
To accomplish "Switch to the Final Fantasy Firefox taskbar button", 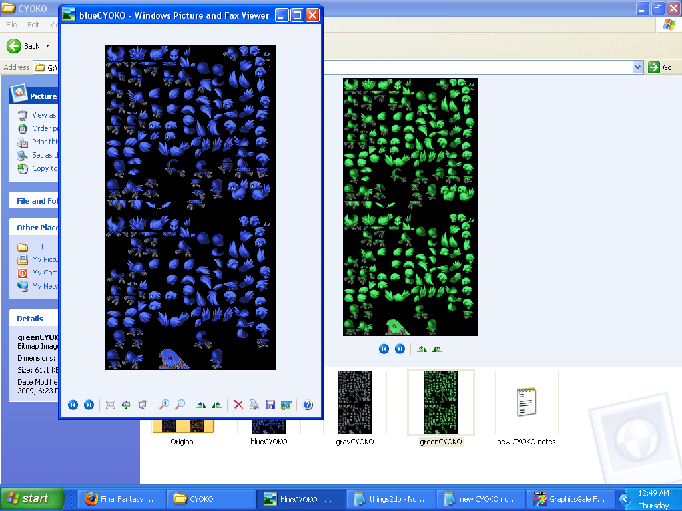I will pos(122,499).
